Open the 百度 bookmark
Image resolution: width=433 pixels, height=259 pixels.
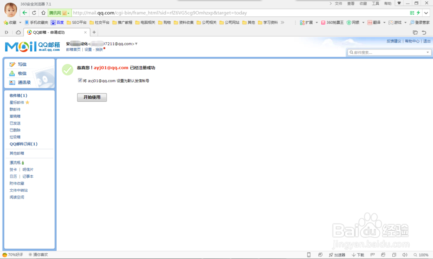point(57,23)
